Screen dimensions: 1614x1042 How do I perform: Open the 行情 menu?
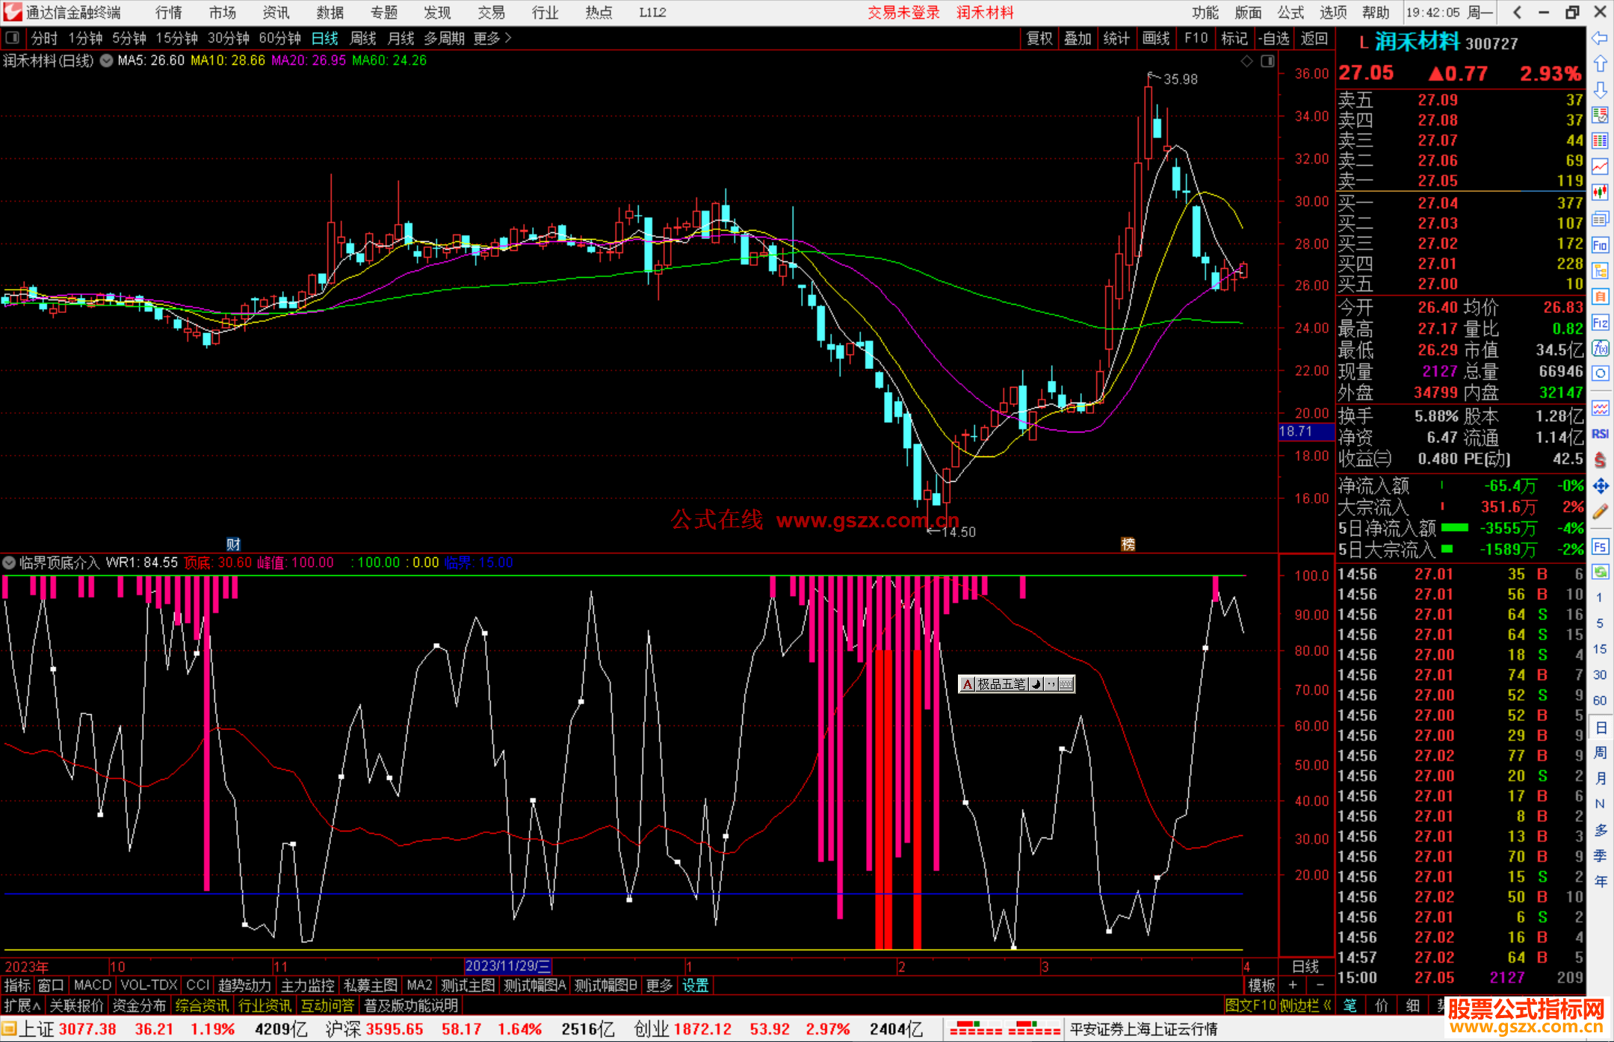tap(169, 13)
